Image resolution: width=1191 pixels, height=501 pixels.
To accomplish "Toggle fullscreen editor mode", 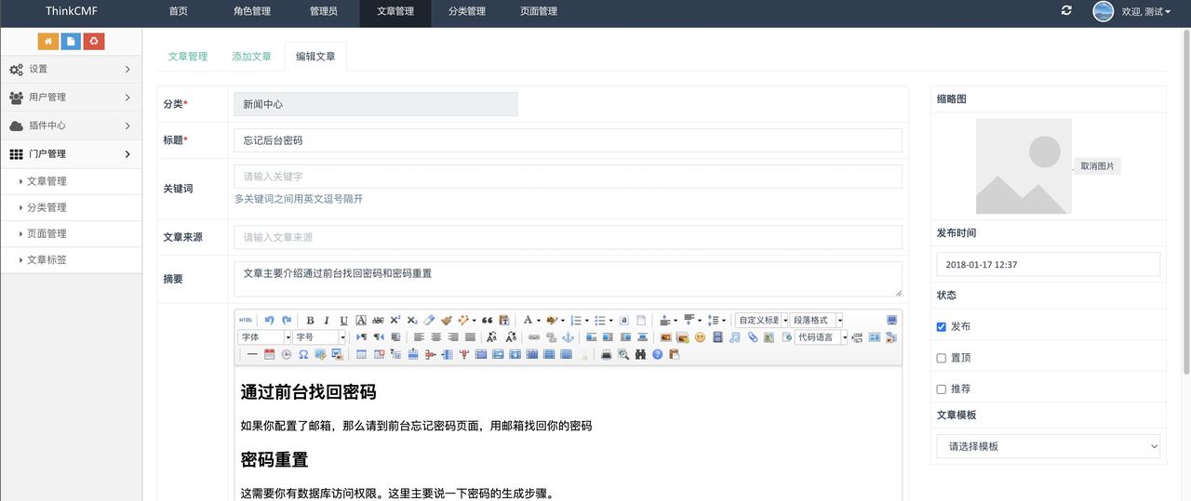I will point(891,320).
